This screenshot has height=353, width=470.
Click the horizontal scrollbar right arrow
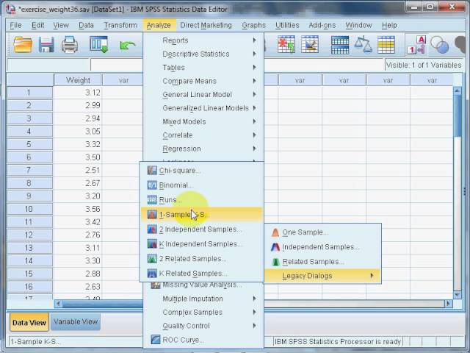tap(448, 304)
